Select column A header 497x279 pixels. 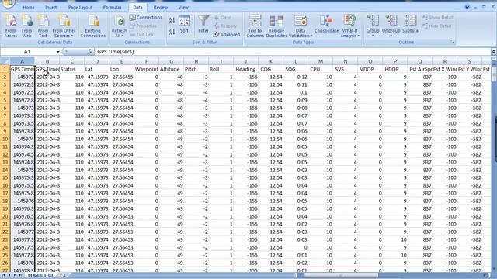(x=23, y=61)
